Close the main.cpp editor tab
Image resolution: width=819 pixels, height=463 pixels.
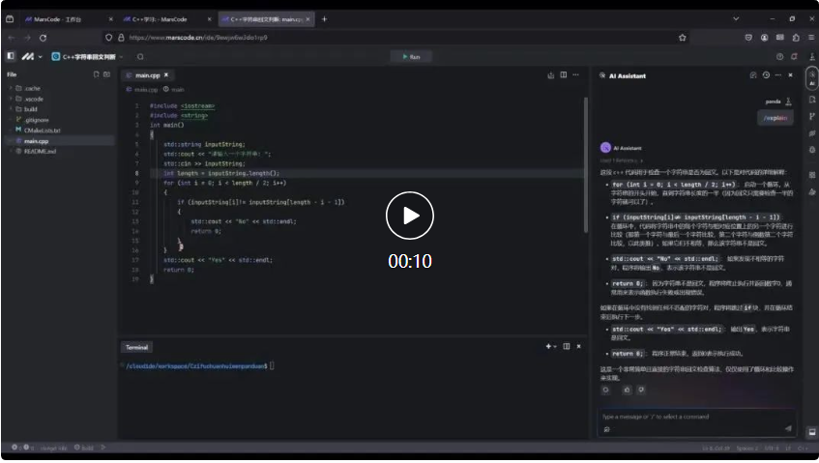click(165, 75)
